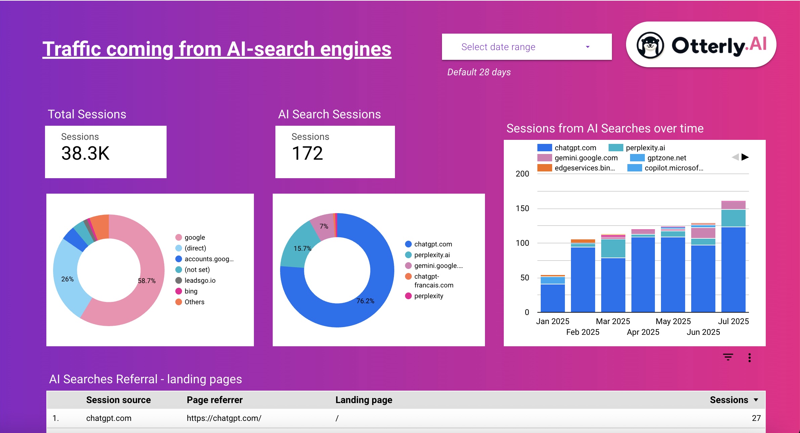Click the Otterly.AI otter logo icon

650,45
